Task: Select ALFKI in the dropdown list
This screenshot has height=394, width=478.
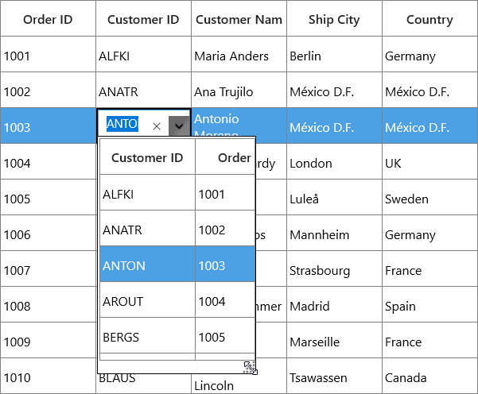Action: [148, 194]
